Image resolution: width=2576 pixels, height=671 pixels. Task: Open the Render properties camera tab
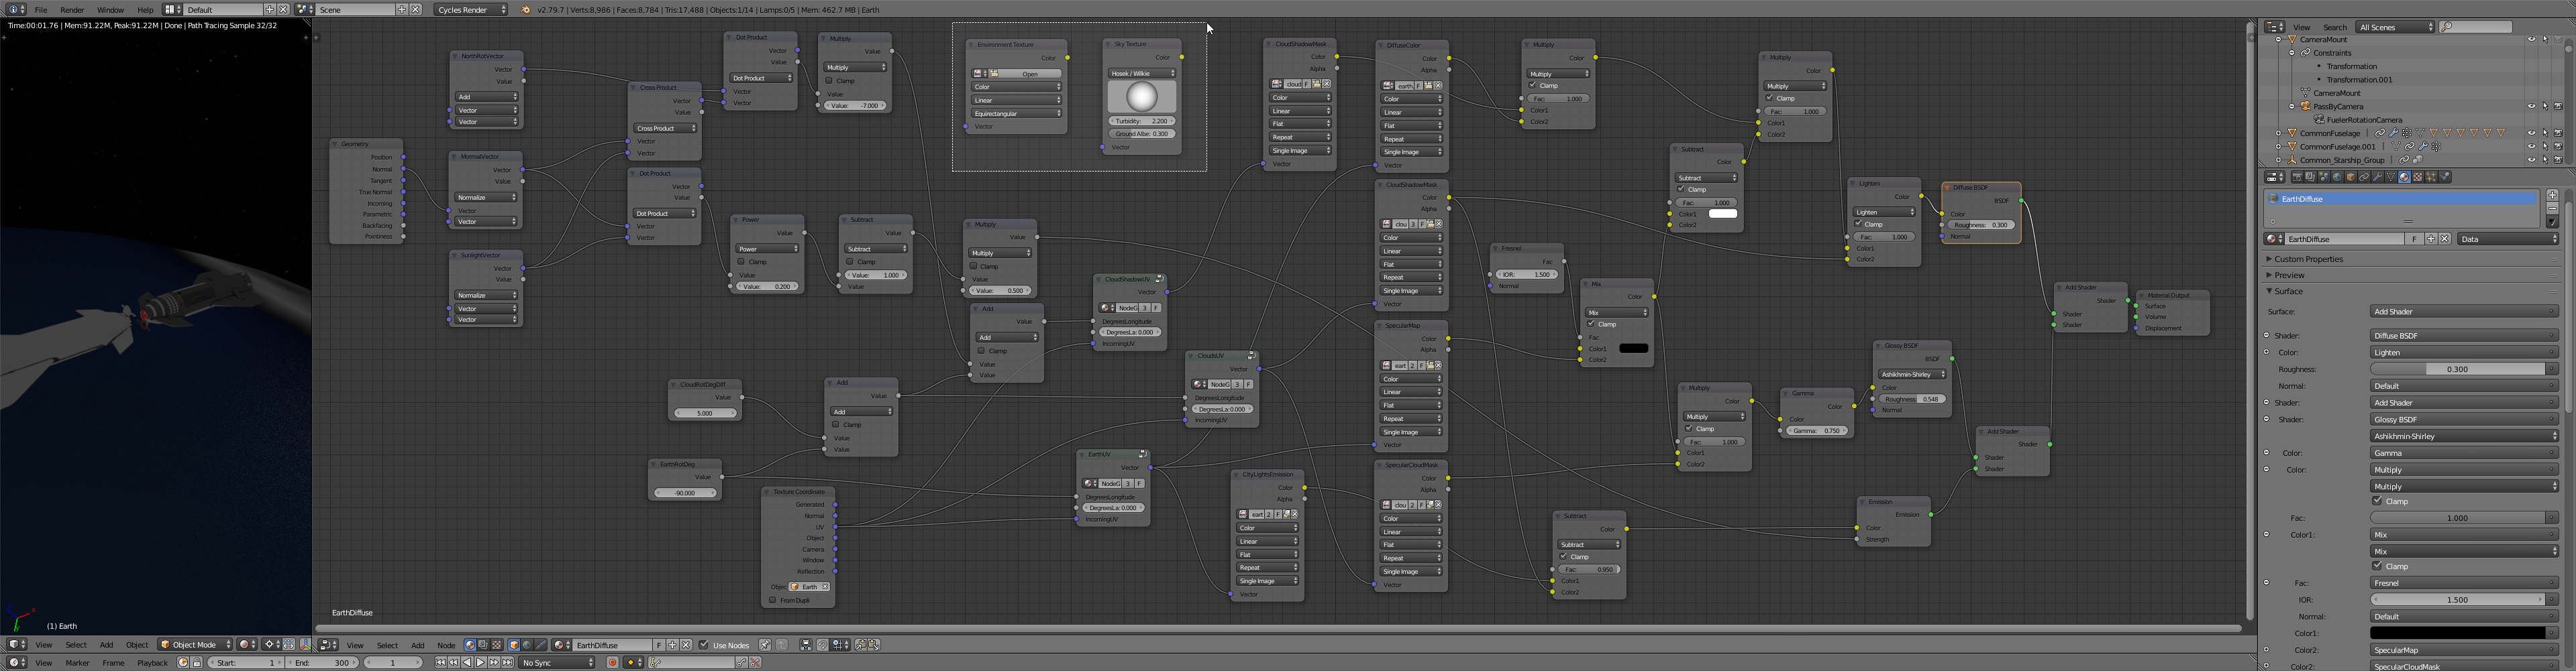[2298, 177]
